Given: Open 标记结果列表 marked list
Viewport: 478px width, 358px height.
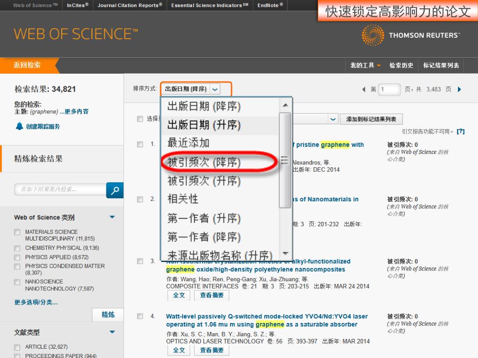Looking at the screenshot, I should click(441, 65).
